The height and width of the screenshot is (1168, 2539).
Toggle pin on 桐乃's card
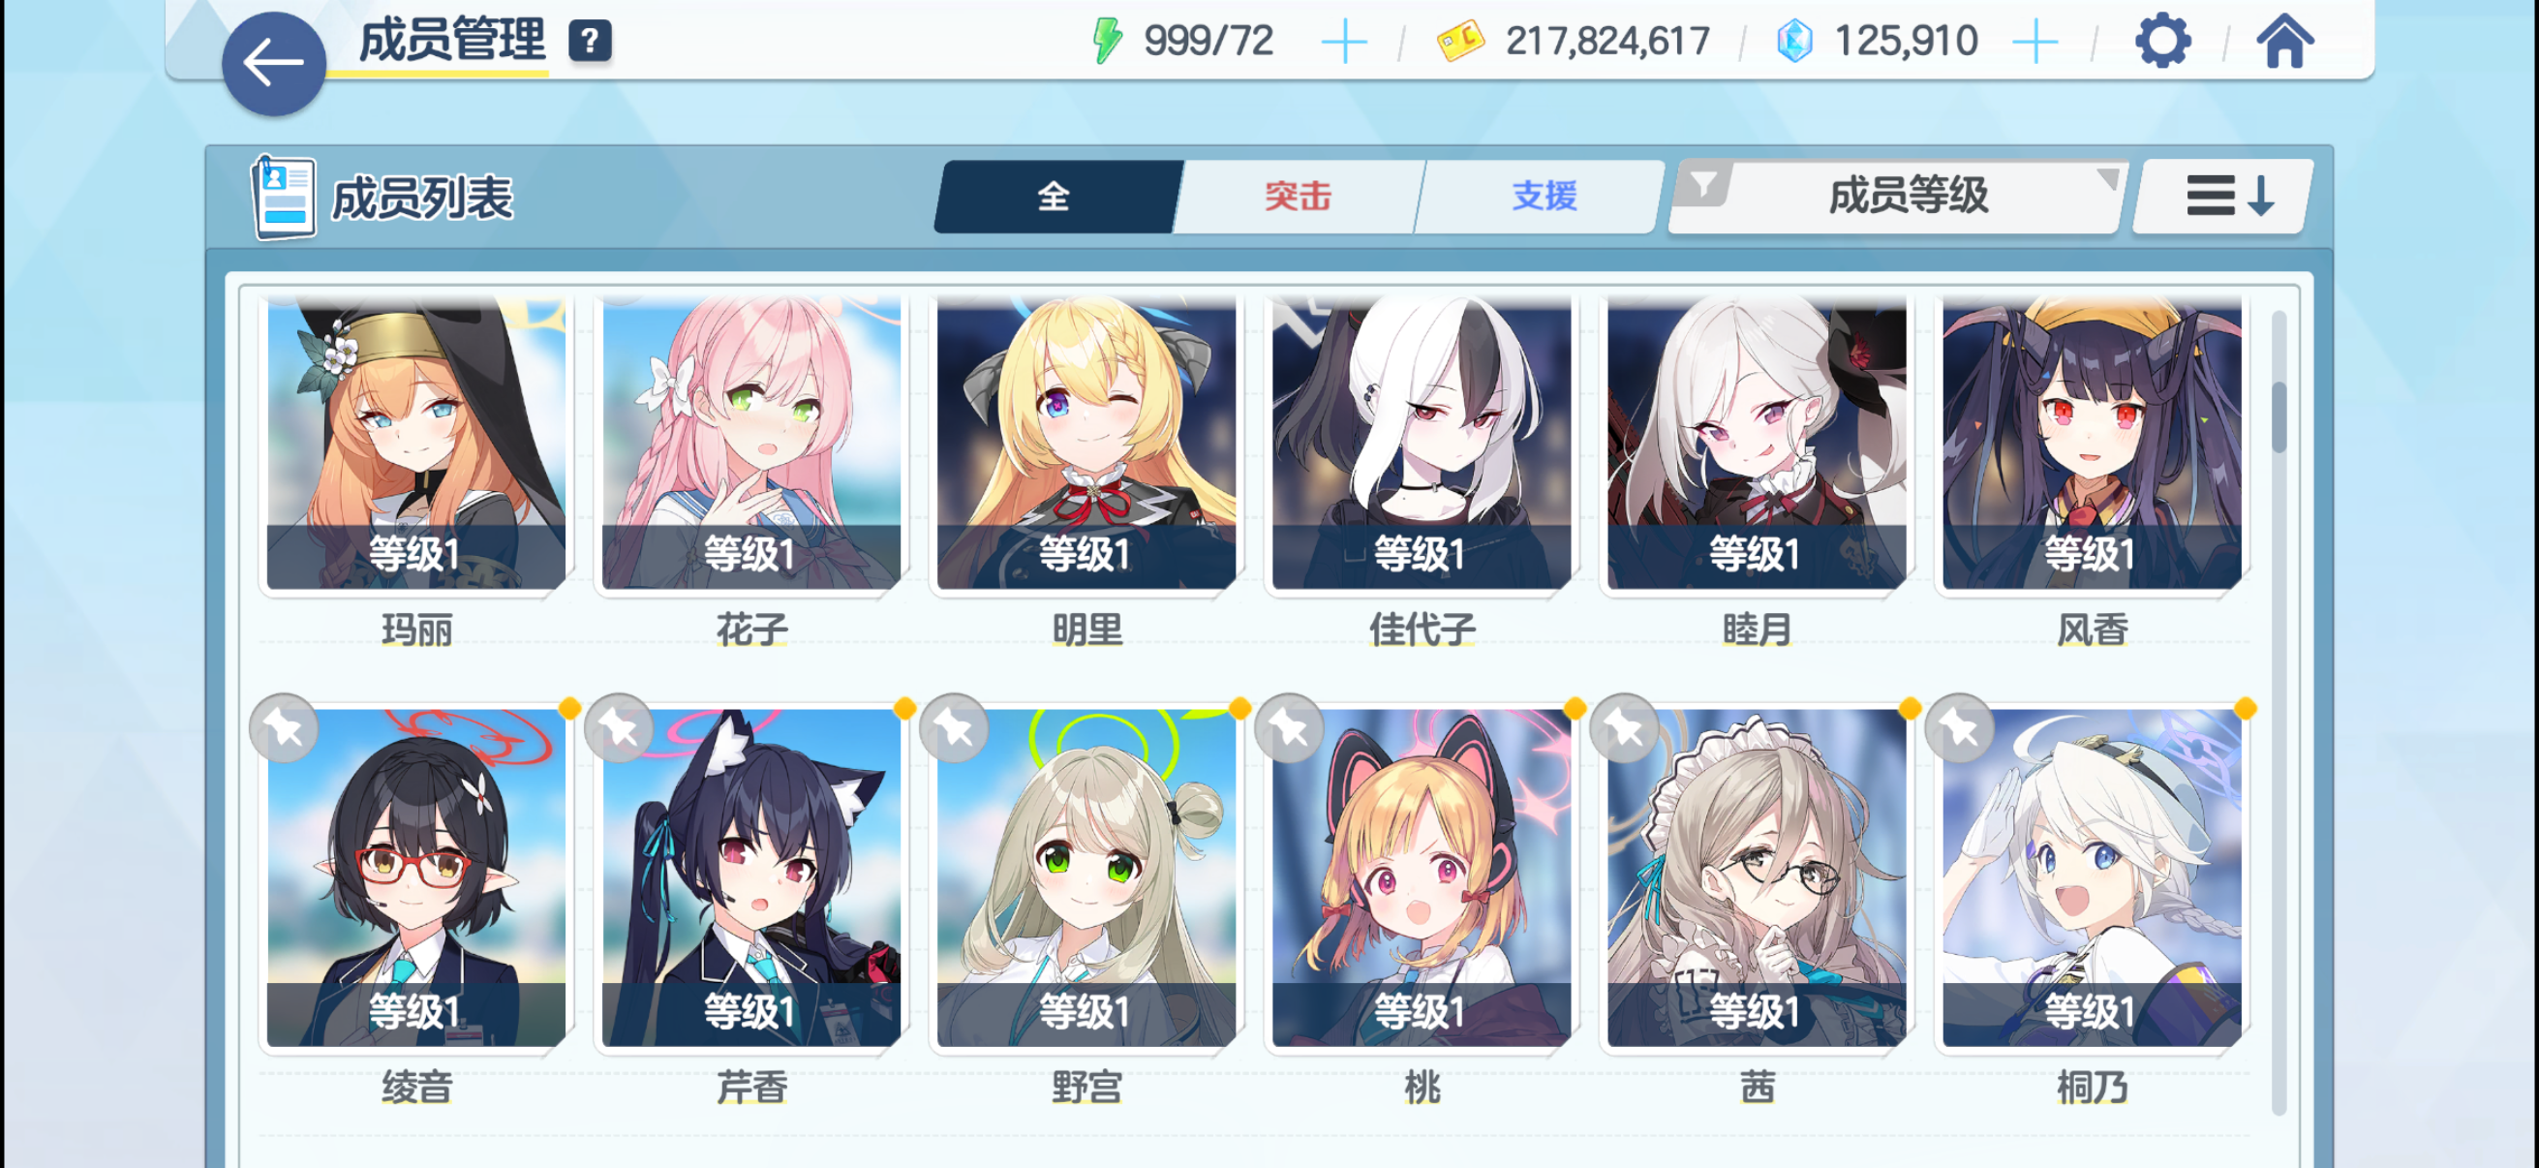coord(1960,729)
